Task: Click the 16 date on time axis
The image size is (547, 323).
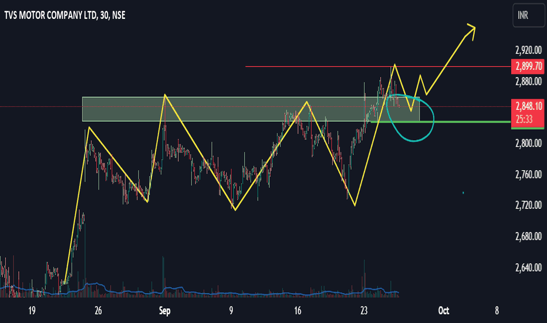Action: 298,311
